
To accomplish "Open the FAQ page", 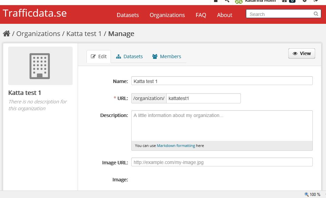I will click(201, 15).
